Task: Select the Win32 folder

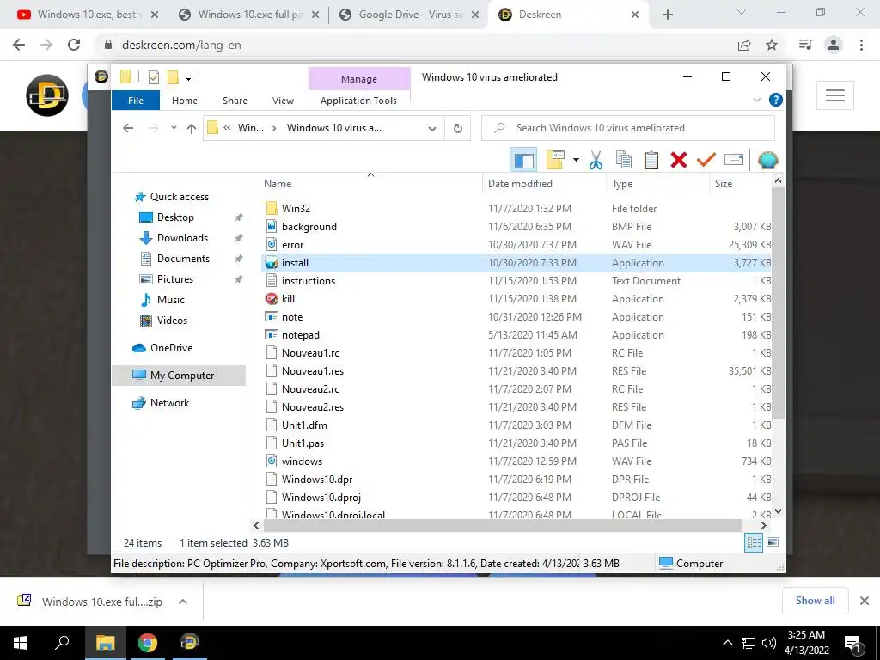Action: tap(296, 208)
